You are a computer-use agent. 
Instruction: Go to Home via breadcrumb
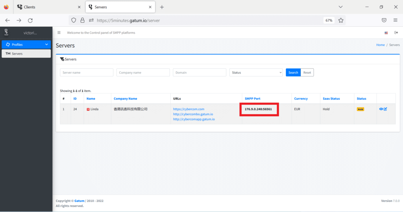click(x=381, y=45)
